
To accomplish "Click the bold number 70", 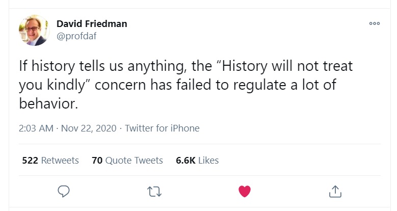I will pyautogui.click(x=97, y=160).
